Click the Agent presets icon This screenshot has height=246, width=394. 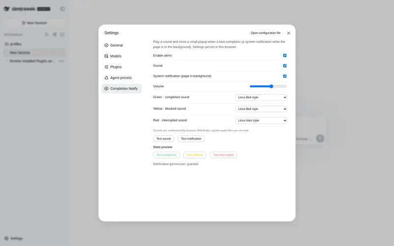pyautogui.click(x=106, y=78)
